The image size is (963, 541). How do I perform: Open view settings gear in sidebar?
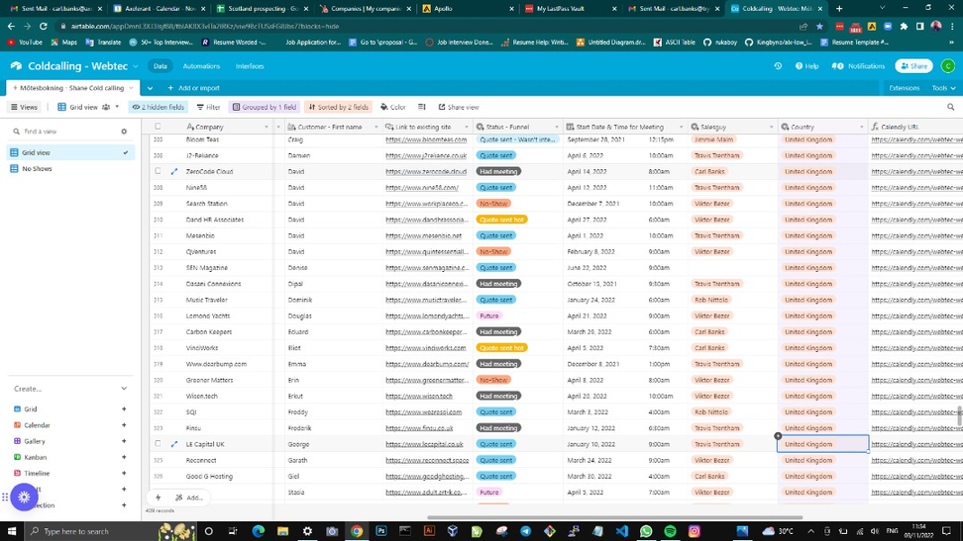124,132
